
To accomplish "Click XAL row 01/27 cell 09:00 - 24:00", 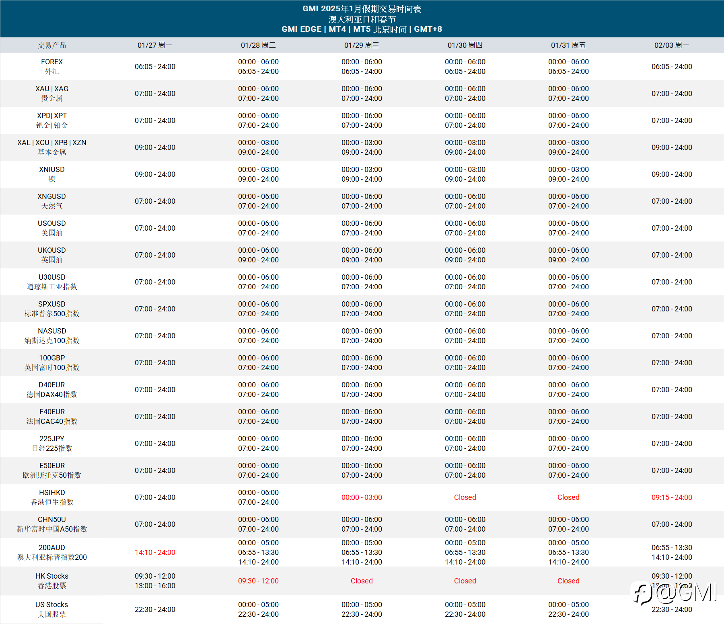I will point(155,147).
